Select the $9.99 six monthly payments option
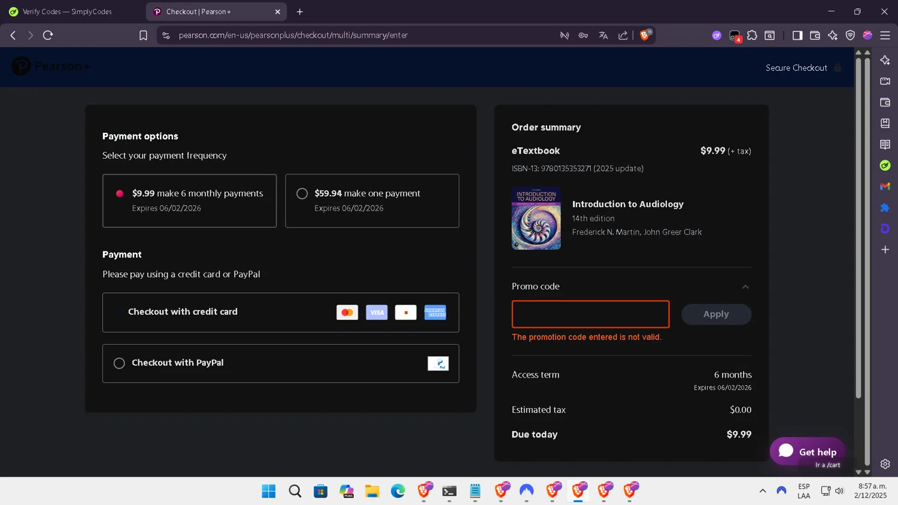898x505 pixels. coord(189,200)
